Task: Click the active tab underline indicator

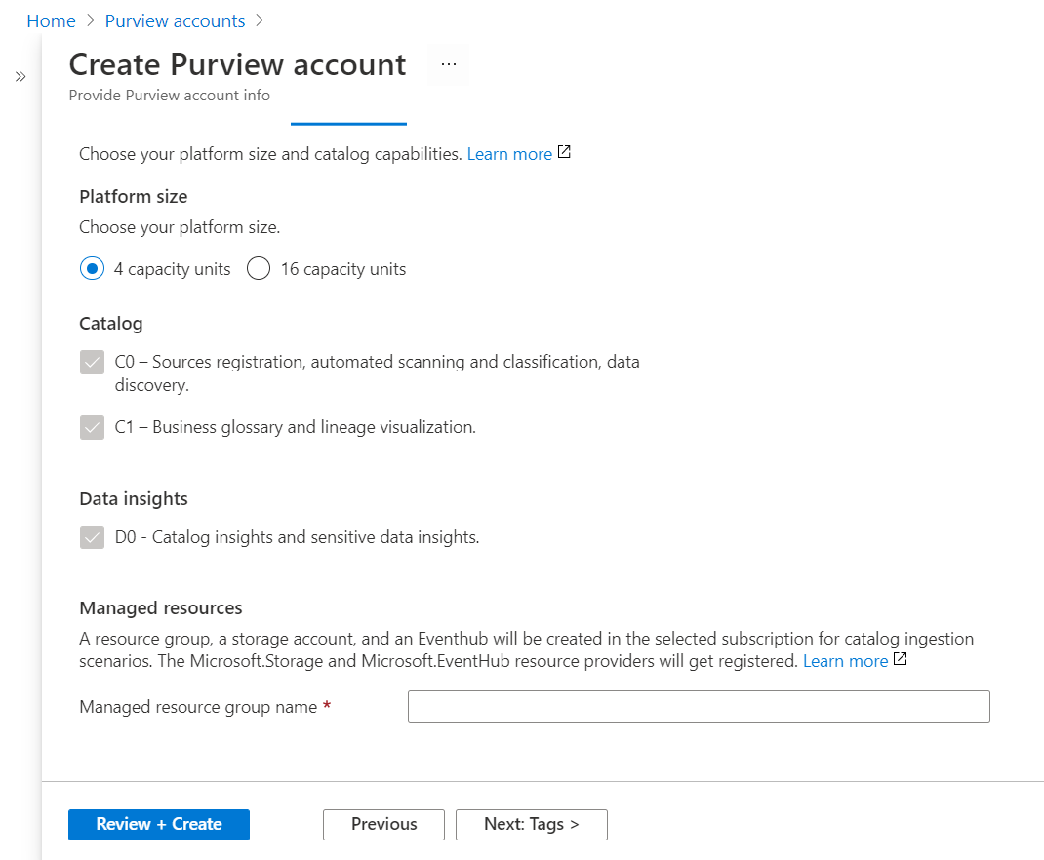Action: [348, 124]
